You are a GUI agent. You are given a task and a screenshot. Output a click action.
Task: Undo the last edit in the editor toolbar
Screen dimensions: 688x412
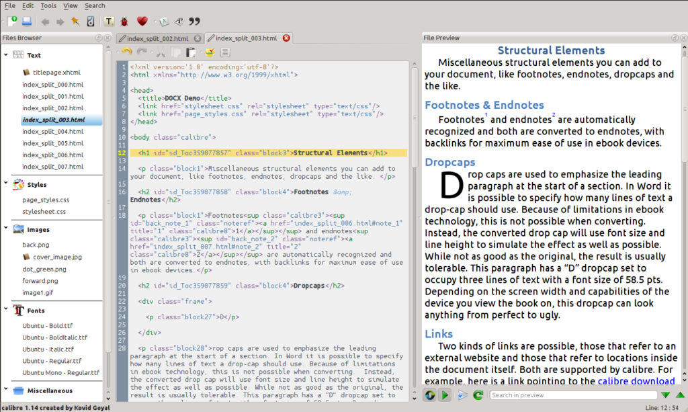coord(126,52)
